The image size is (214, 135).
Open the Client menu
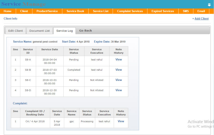point(24,11)
